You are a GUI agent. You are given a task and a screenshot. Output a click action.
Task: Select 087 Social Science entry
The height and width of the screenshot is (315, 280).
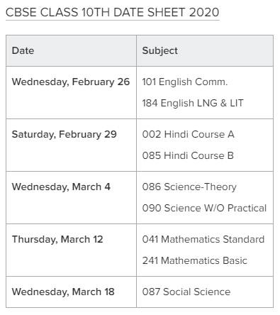[186, 292]
